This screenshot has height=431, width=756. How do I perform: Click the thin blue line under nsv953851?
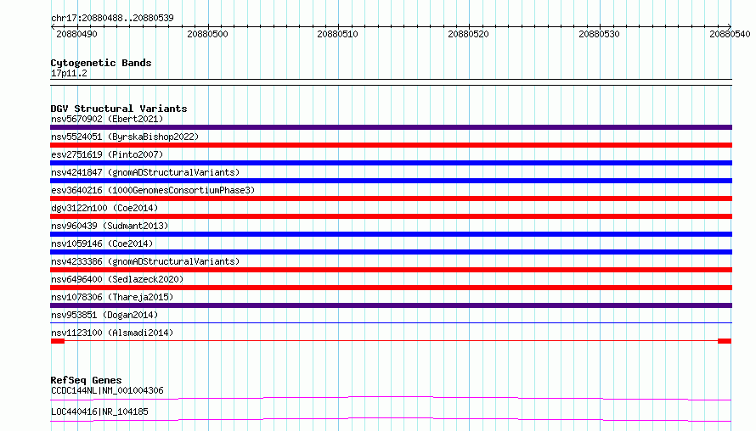[391, 322]
